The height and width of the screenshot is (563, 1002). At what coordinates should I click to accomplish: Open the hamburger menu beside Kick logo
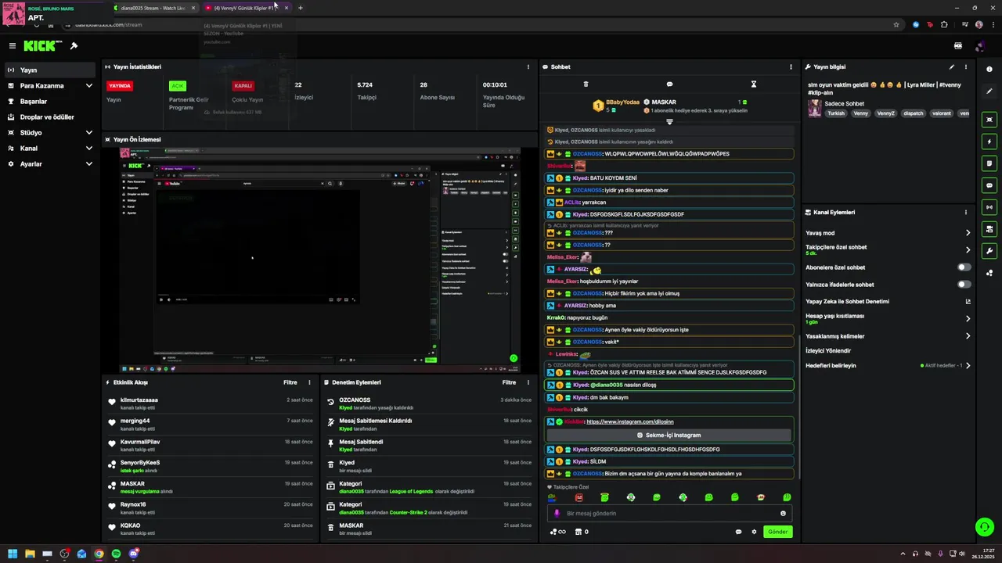click(12, 46)
